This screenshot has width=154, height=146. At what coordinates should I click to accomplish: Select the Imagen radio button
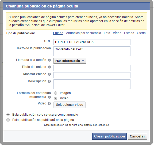pos(56,93)
